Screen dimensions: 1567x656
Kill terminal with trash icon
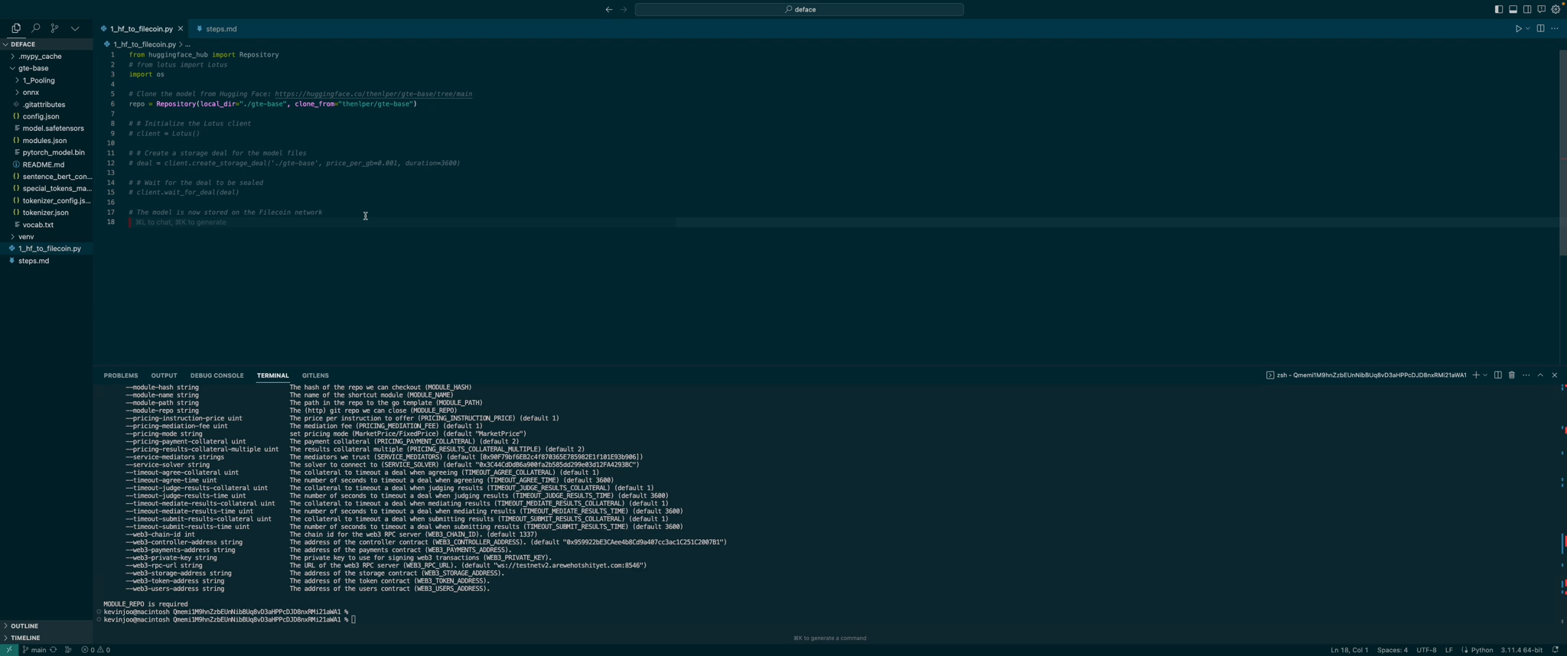(1512, 375)
